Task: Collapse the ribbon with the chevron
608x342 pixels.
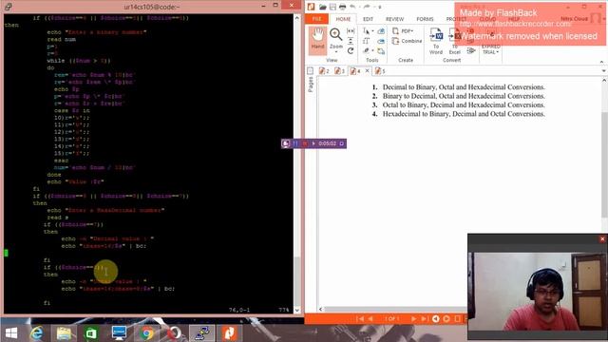Action: pos(601,62)
